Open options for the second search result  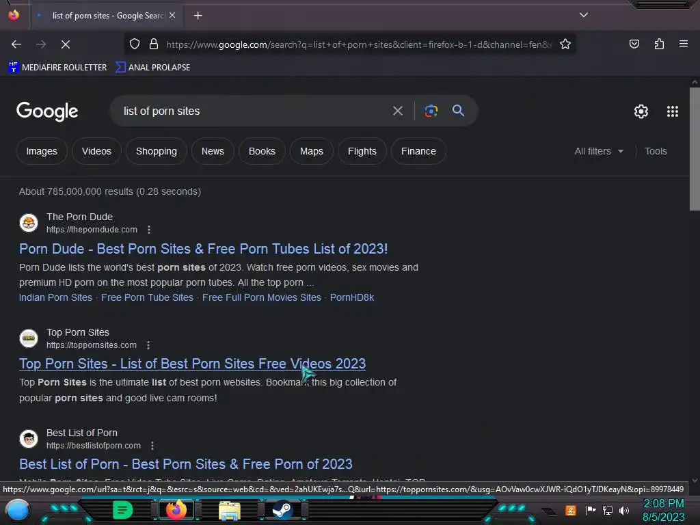tap(148, 345)
